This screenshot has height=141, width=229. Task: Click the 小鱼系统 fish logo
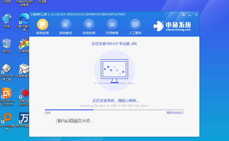pyautogui.click(x=158, y=26)
